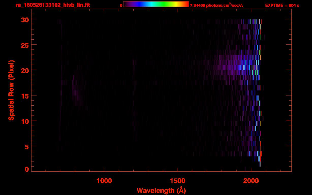Click the filename ra_160526133102_hisb_lin.fit title
This screenshot has height=195, width=312.
coord(52,5)
